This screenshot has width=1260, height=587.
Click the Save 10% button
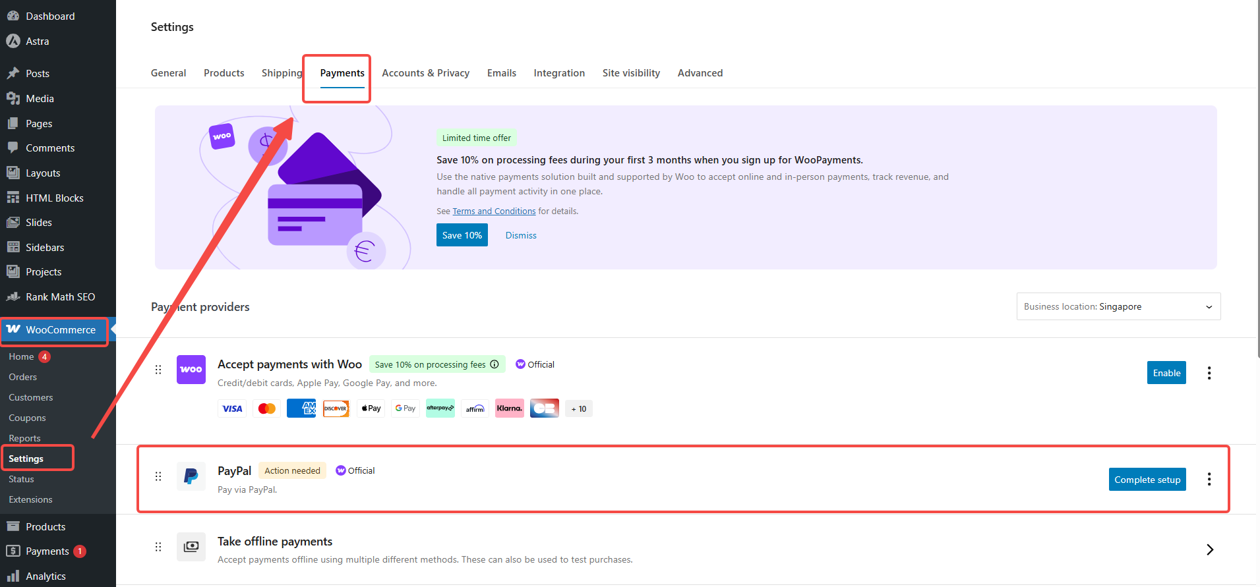tap(462, 235)
